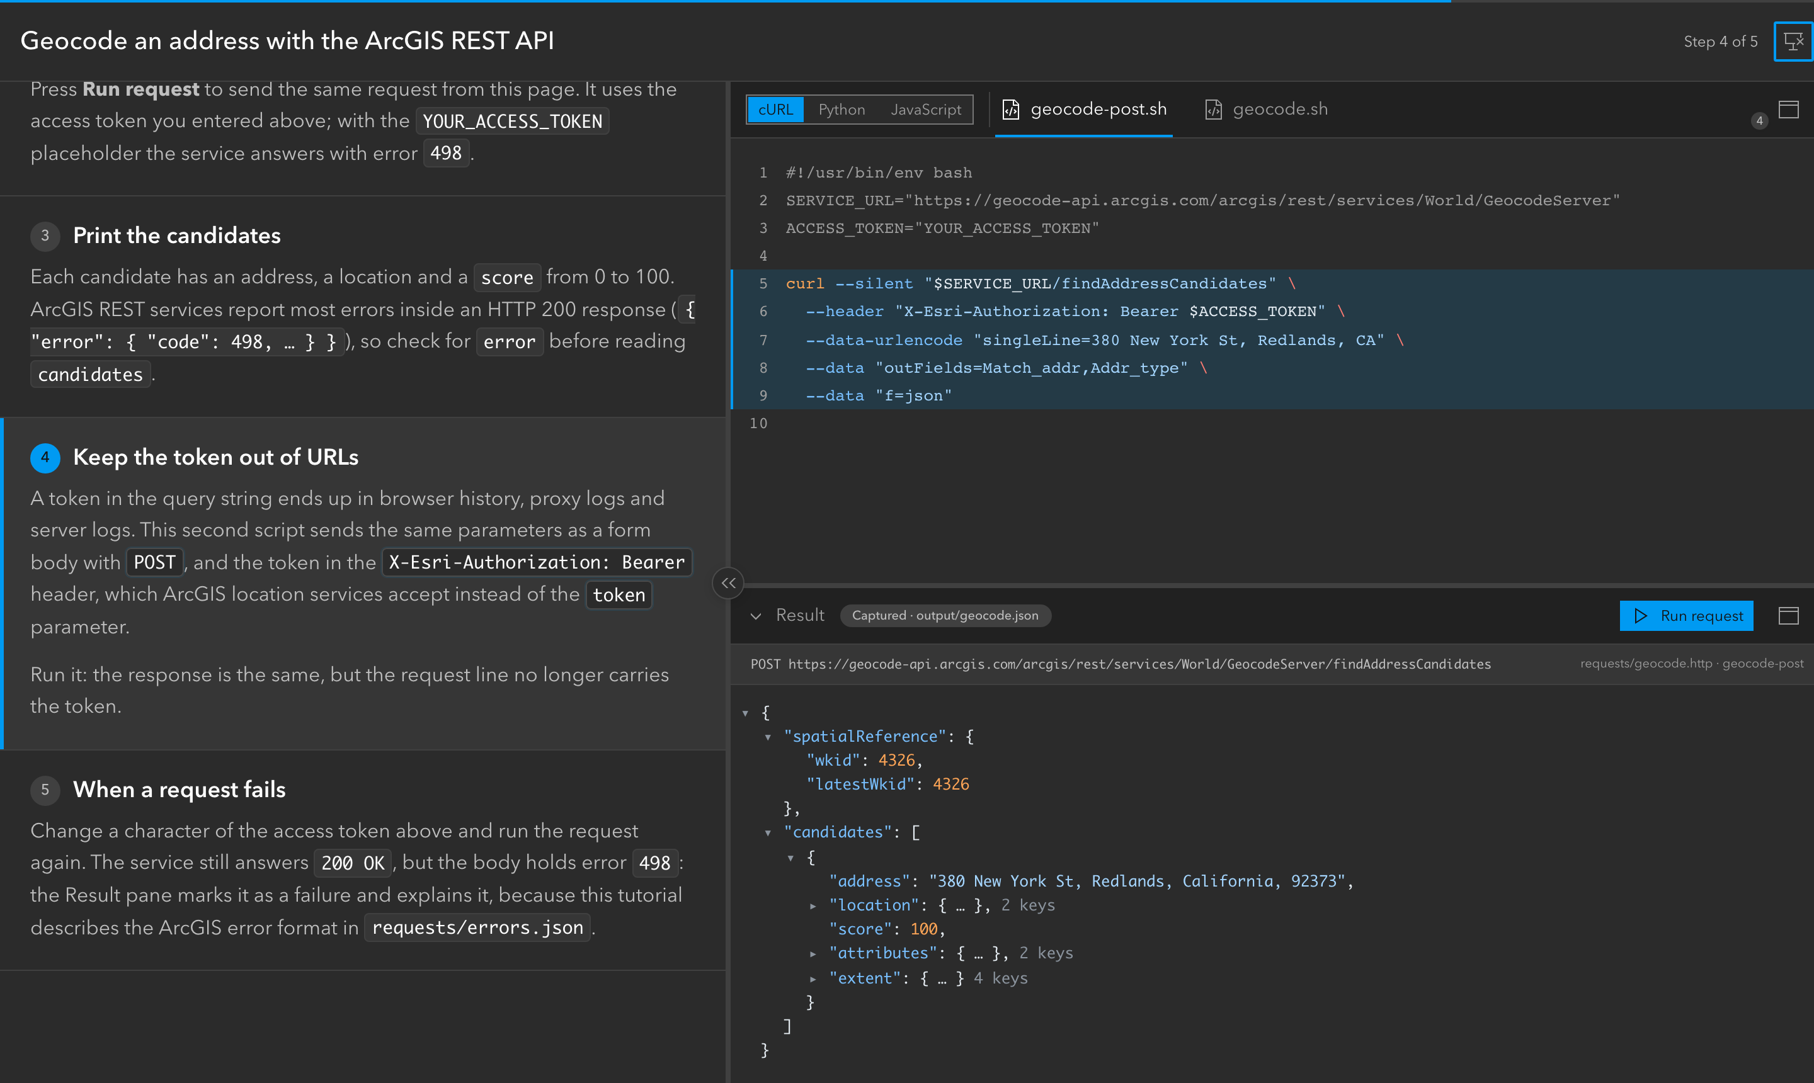Click the SERVICE_URL line in code
1814x1083 pixels.
(x=1202, y=201)
